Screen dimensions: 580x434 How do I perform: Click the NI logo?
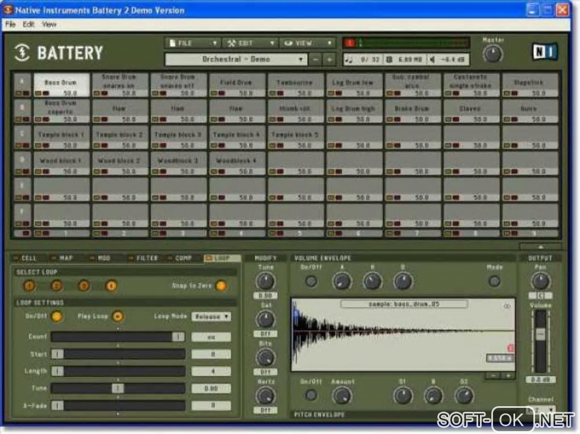545,52
